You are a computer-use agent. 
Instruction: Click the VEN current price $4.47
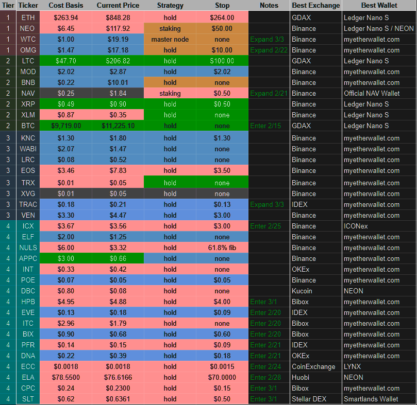coord(118,215)
